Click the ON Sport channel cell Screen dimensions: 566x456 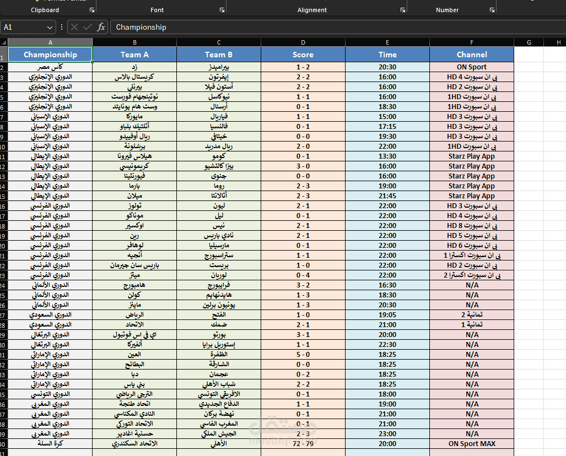[472, 67]
